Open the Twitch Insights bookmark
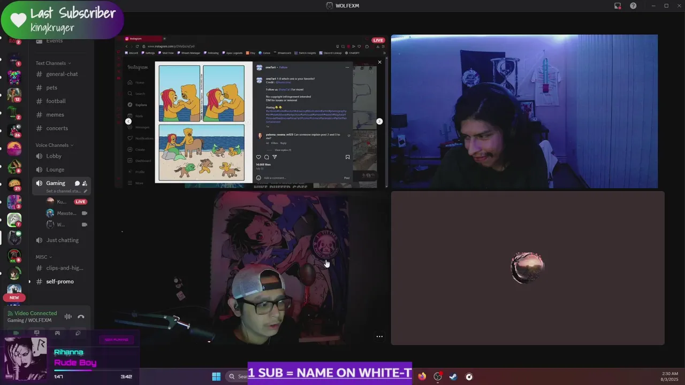This screenshot has width=685, height=385. point(306,53)
